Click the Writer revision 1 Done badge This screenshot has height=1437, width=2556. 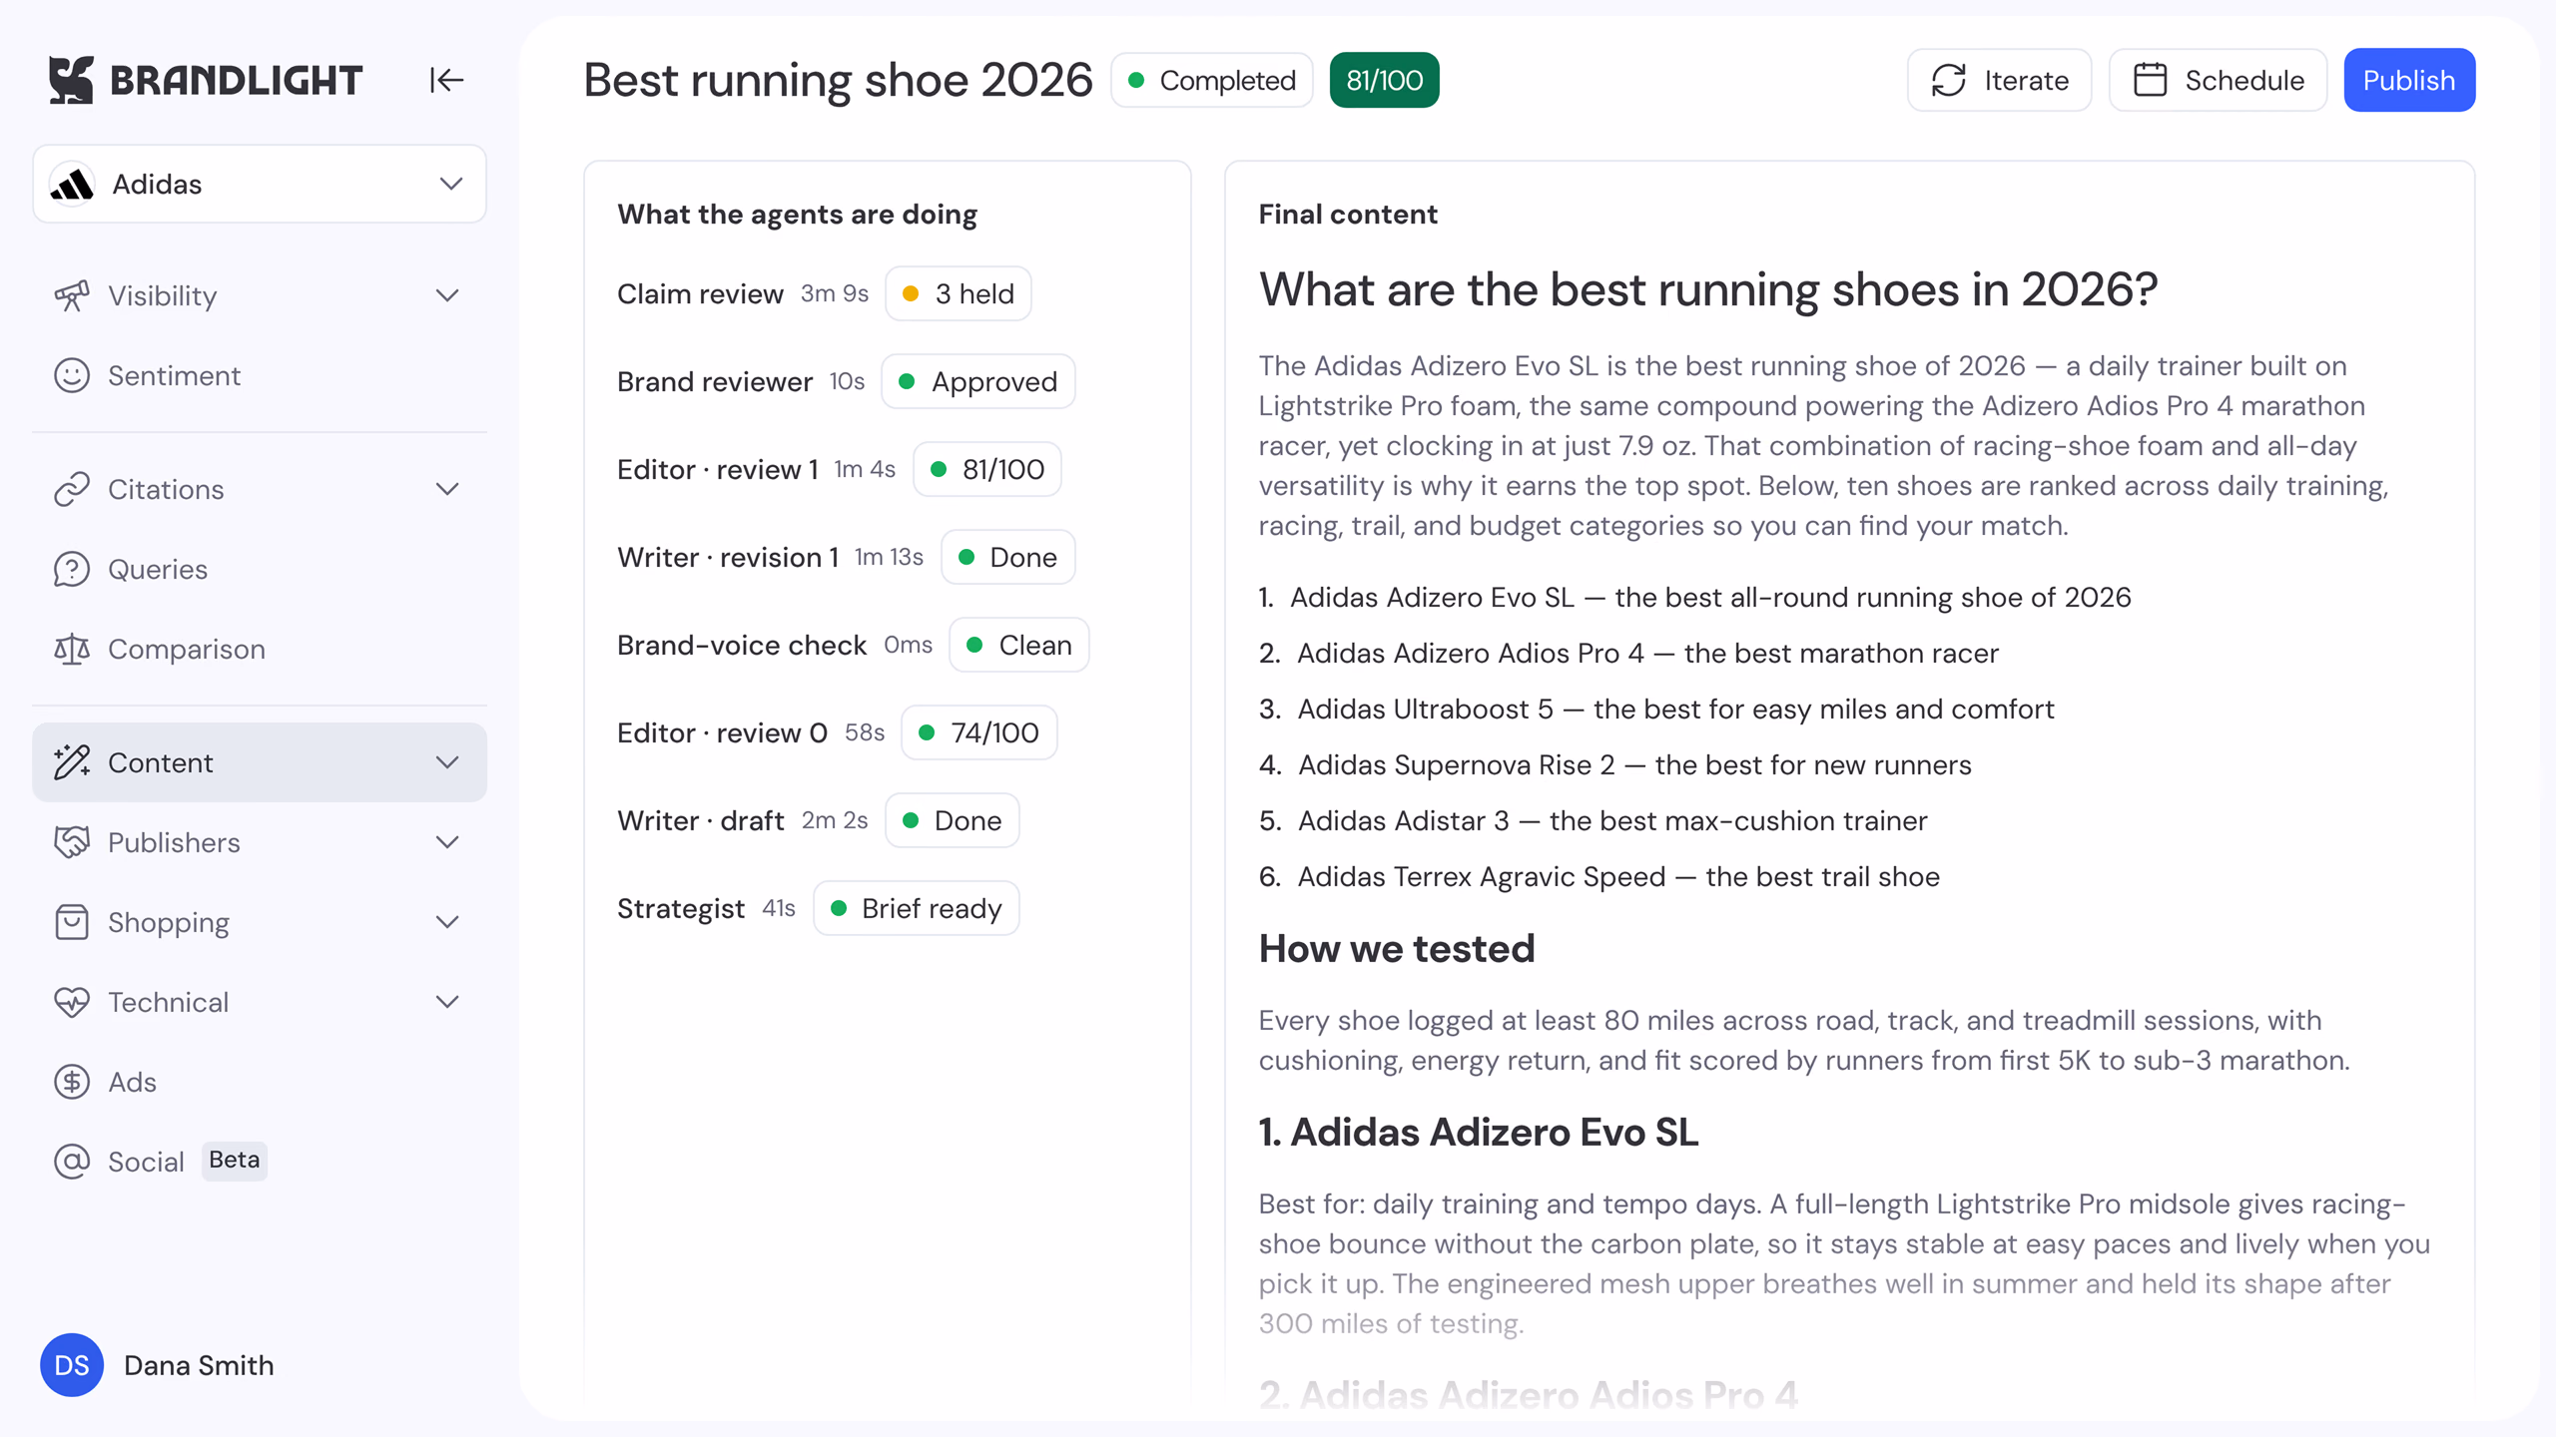[x=1008, y=557]
